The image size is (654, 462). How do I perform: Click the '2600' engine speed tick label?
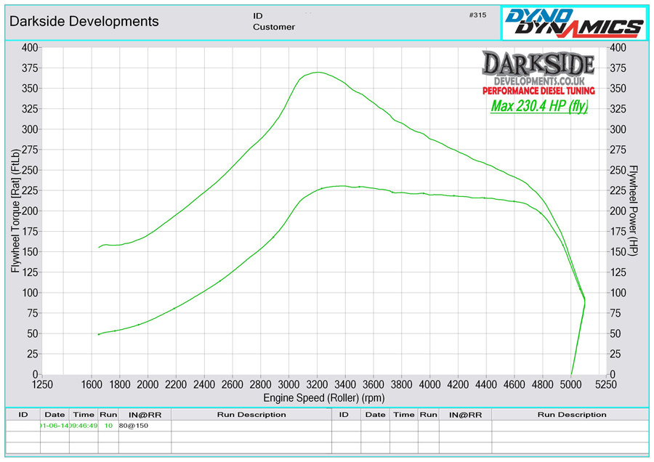pos(233,384)
